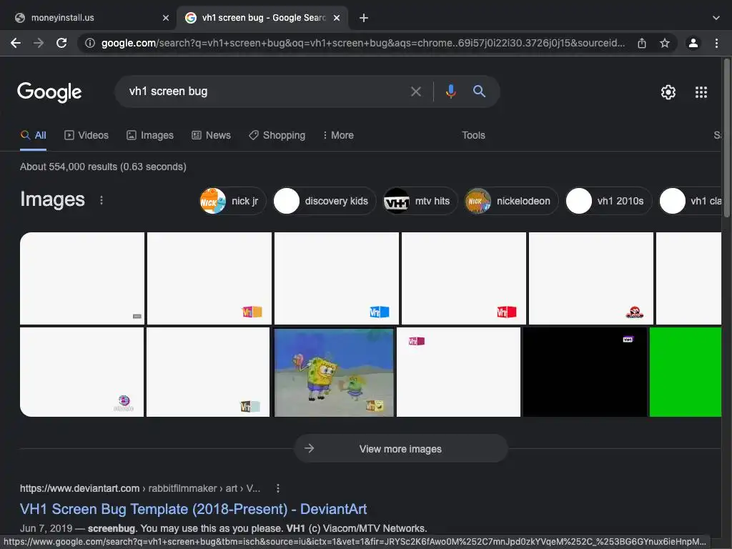
Task: Open Chrome three-dot menu
Action: click(716, 44)
